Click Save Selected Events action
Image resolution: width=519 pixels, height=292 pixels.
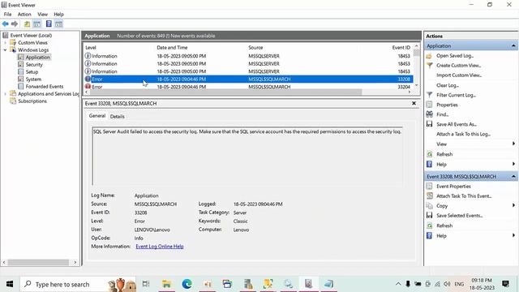point(460,216)
